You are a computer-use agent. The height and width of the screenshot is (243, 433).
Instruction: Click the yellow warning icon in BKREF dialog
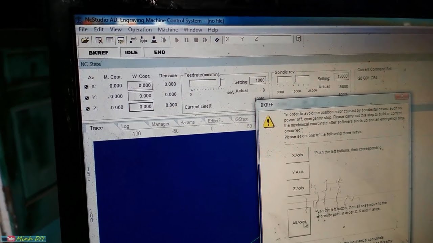269,122
